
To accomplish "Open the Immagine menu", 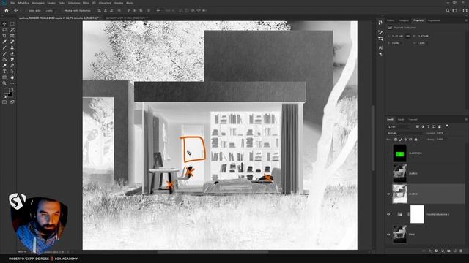I will click(x=38, y=3).
